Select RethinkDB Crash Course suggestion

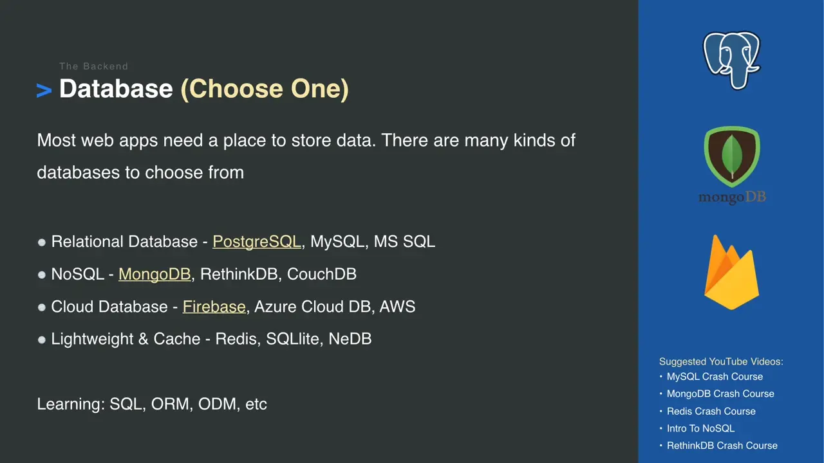coord(722,445)
